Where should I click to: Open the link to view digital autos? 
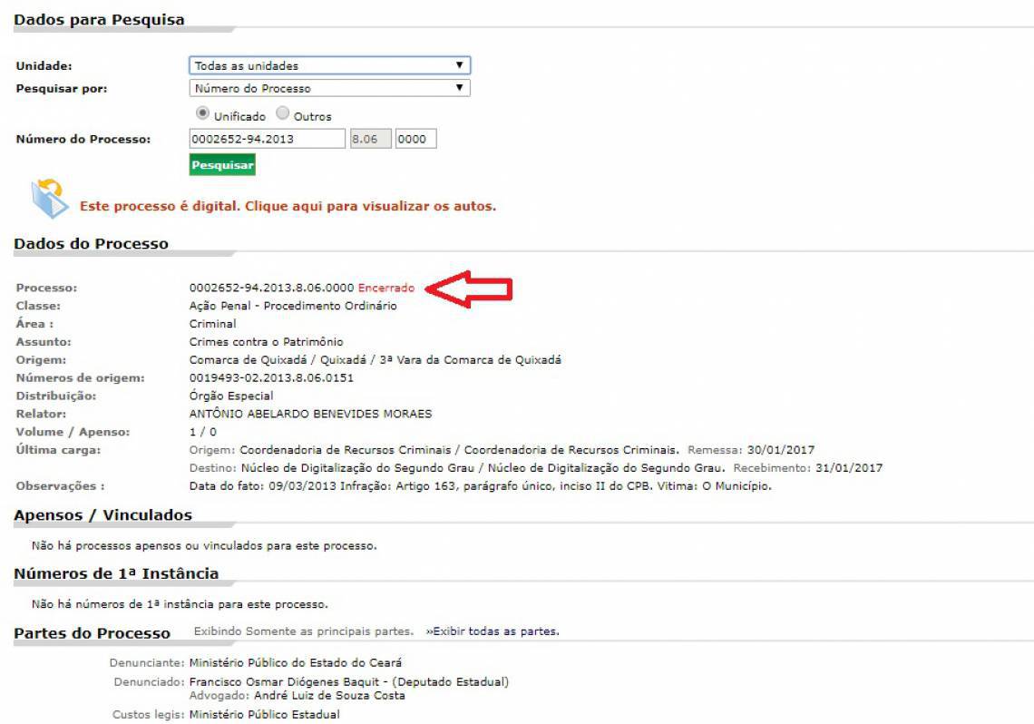coord(288,206)
